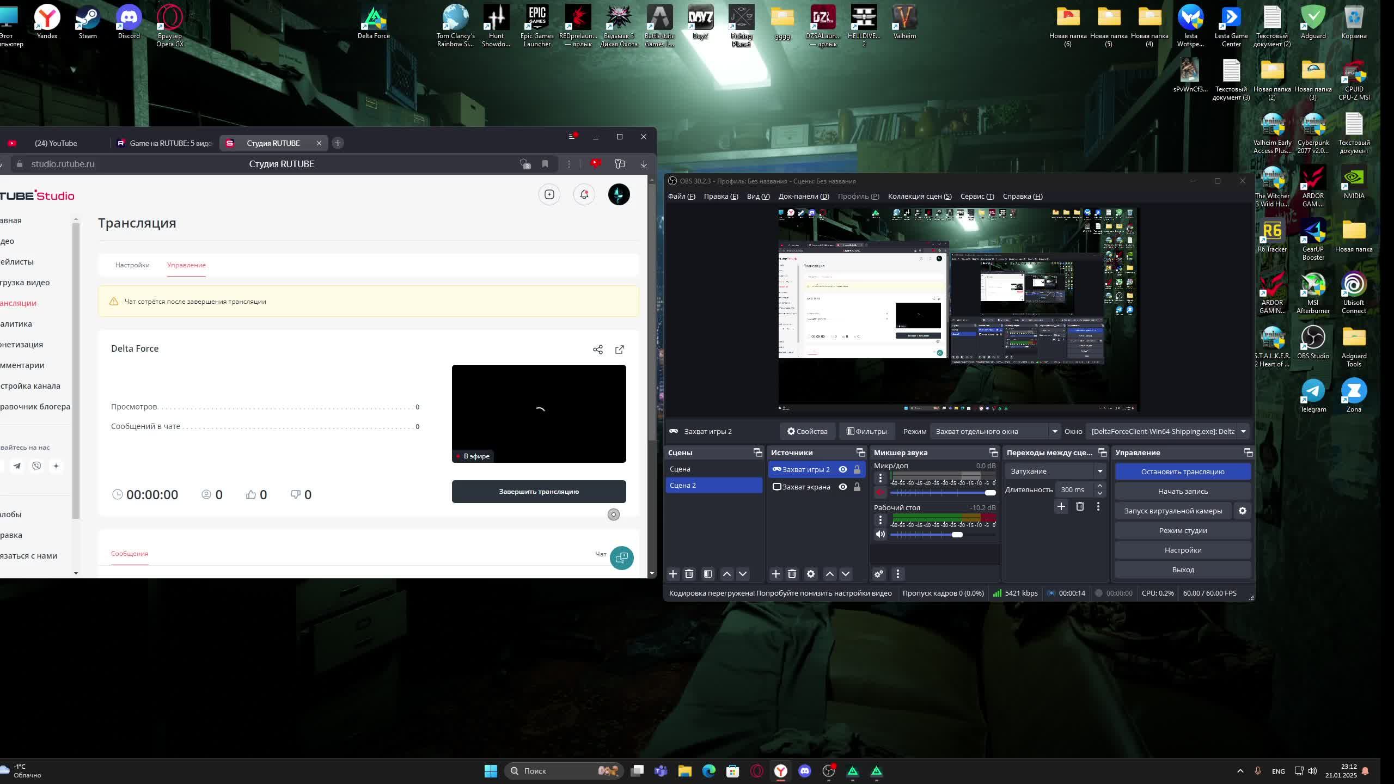This screenshot has height=784, width=1394.
Task: Open RUTUBE Studio notifications bell
Action: coord(584,194)
